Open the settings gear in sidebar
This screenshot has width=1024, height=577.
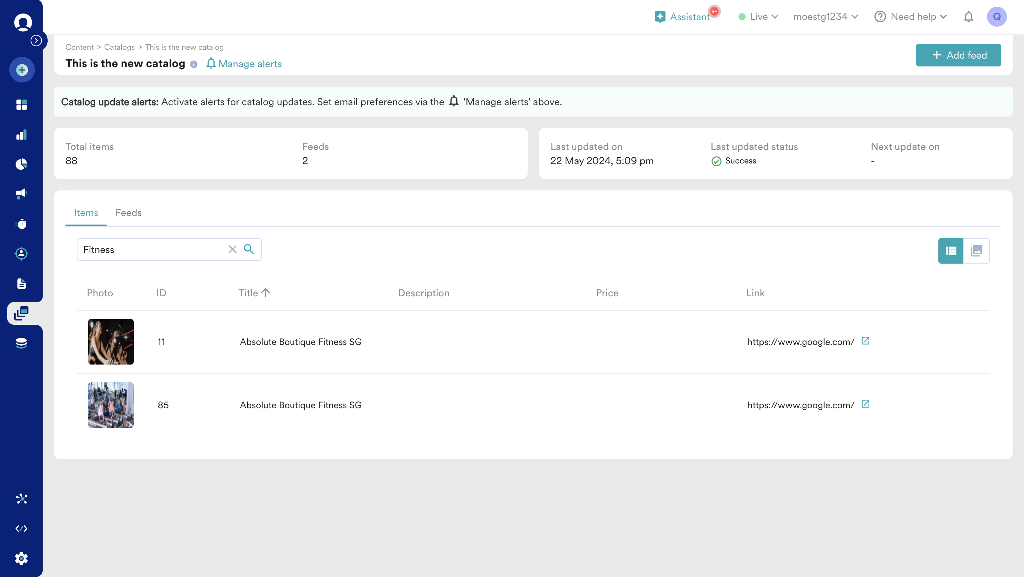(21, 558)
